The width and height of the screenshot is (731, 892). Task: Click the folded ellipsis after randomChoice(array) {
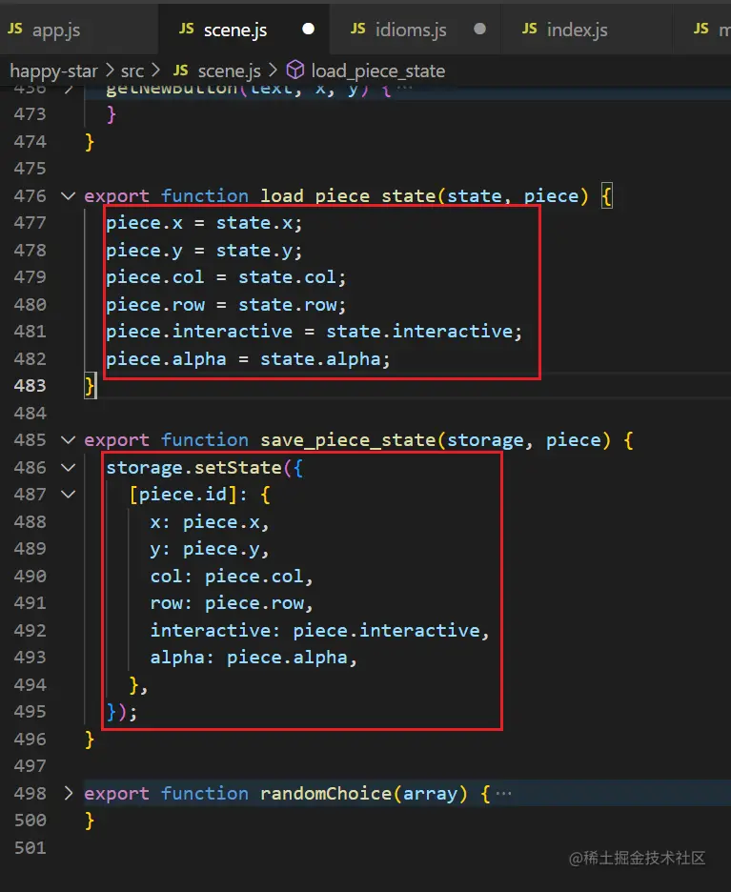pyautogui.click(x=503, y=793)
